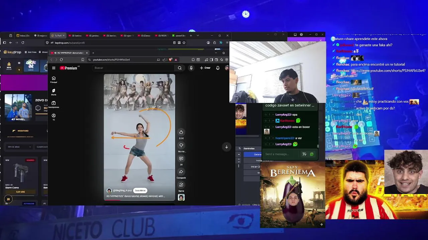Screen dimensions: 428x240
Task: Share the short via Compartir
Action: pos(181,172)
